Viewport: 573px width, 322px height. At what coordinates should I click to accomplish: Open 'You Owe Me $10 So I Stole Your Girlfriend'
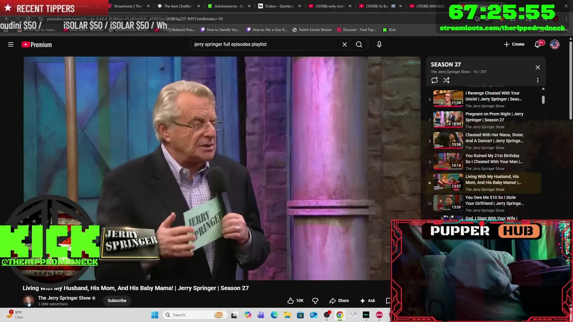click(483, 203)
